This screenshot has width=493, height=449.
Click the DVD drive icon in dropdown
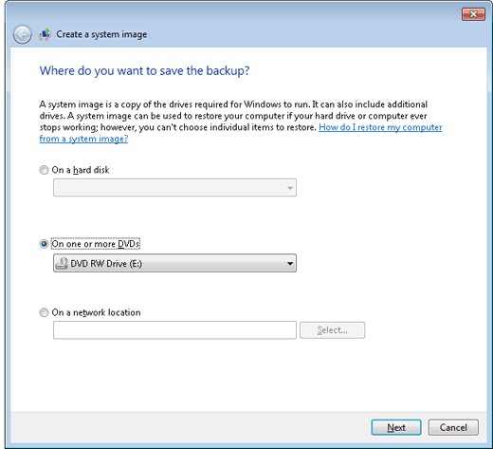(x=62, y=263)
